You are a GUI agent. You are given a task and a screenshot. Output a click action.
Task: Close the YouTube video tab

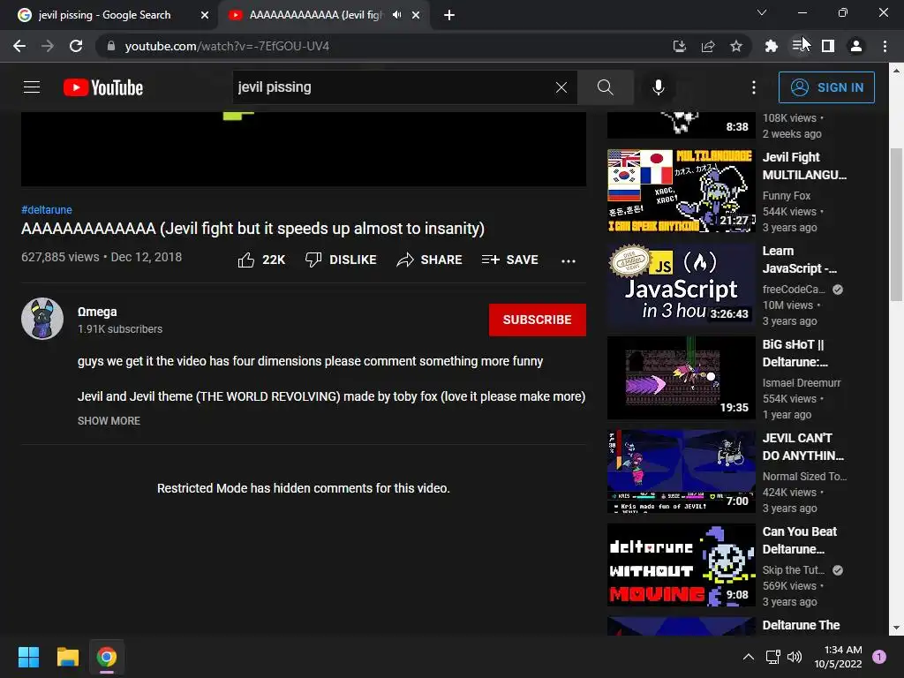click(x=416, y=15)
